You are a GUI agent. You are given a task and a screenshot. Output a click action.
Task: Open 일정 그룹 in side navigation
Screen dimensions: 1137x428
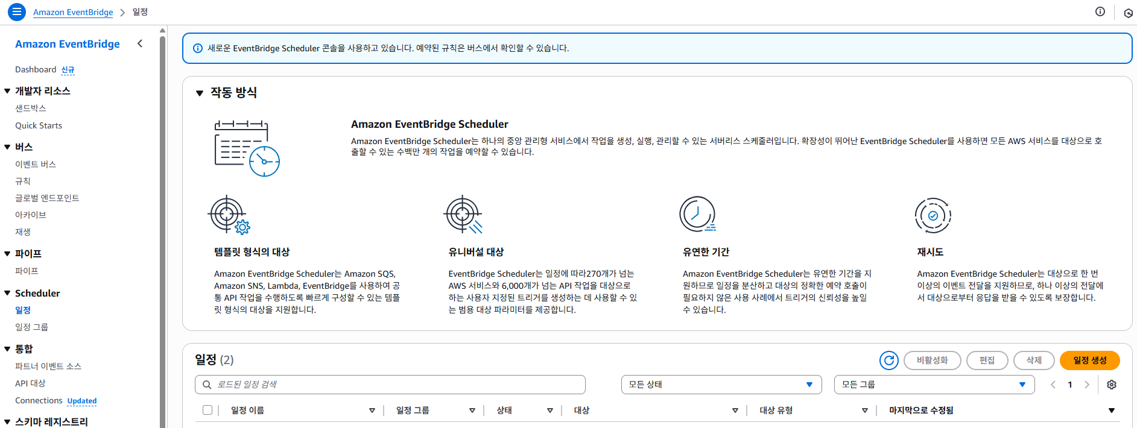coord(31,327)
